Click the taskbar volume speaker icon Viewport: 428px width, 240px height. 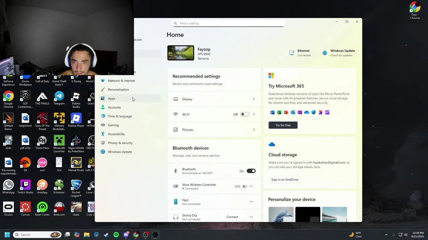coord(406,235)
